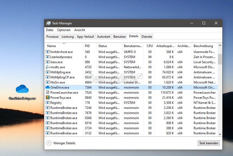Sort by the Beschreibung column header

(x=205, y=46)
